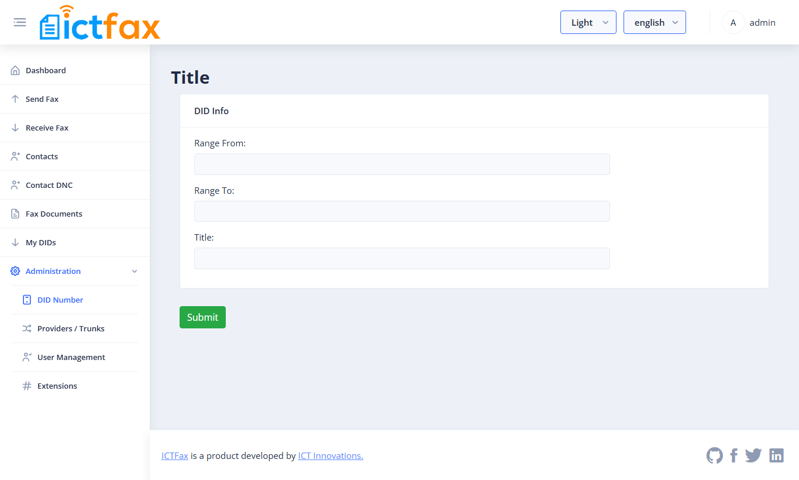This screenshot has height=480, width=799.
Task: Click the DID Info card header
Action: tap(474, 111)
